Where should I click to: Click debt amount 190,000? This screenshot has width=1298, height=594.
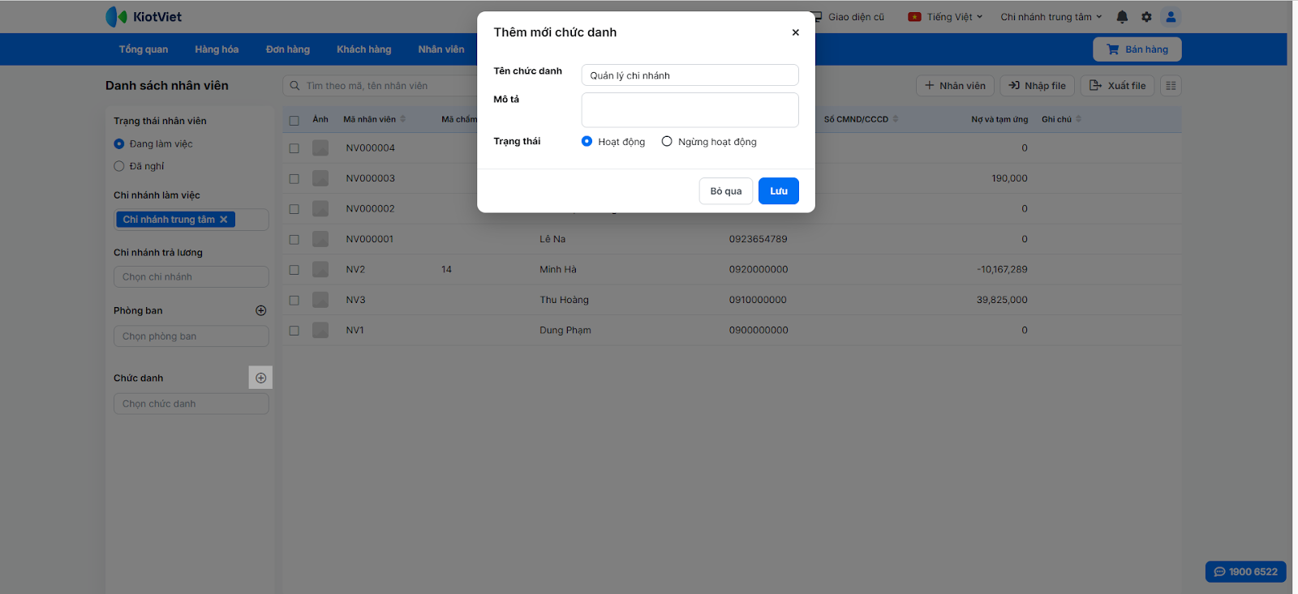[x=1009, y=178]
